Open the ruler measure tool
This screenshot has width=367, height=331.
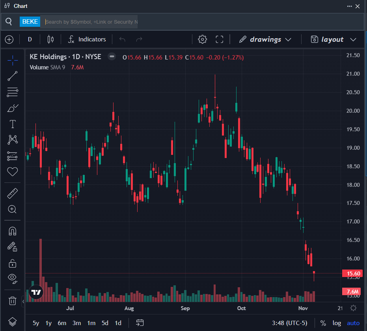pos(13,193)
